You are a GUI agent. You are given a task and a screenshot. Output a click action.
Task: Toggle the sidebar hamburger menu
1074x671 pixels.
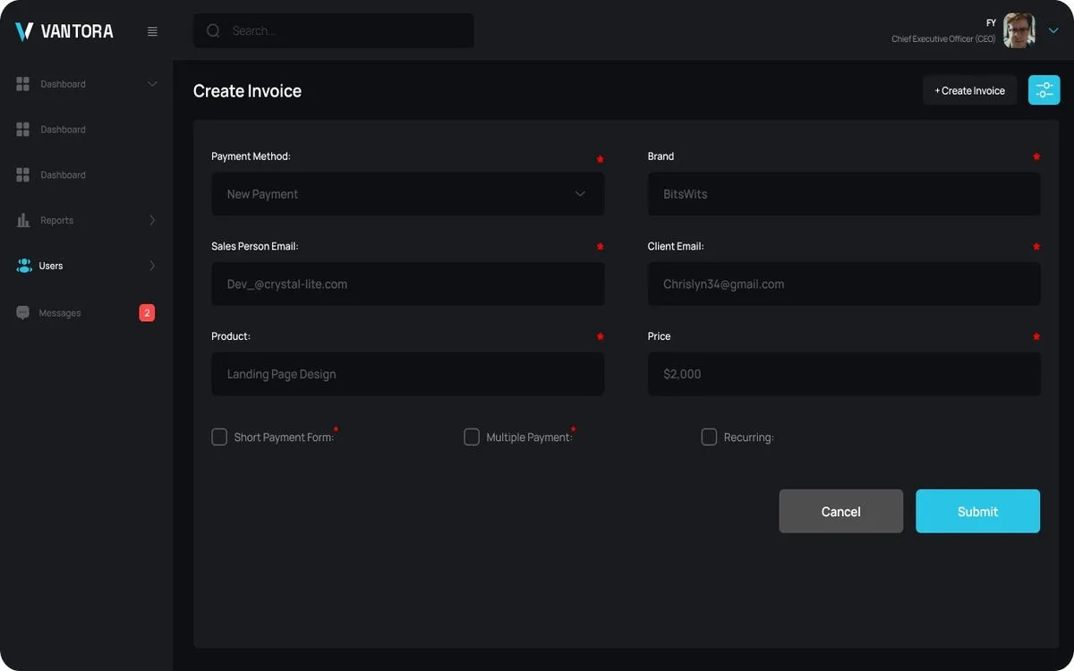152,31
